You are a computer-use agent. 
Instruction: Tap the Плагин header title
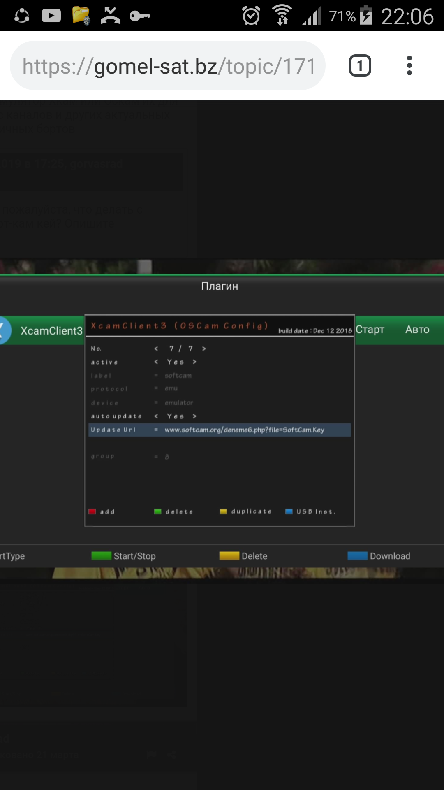tap(220, 286)
